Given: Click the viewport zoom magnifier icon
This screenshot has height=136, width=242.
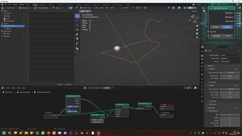Looking at the screenshot, I should (x=197, y=26).
